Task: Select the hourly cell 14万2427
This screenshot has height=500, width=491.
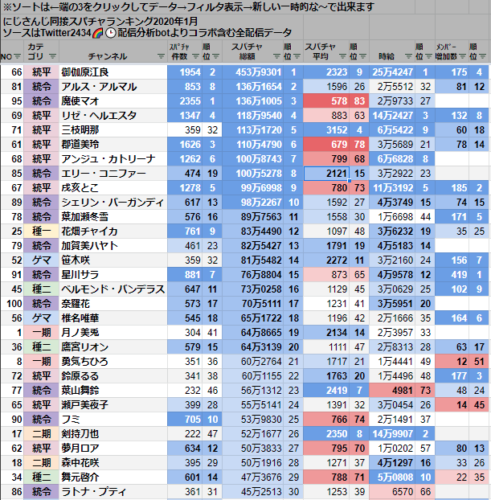Action: pyautogui.click(x=392, y=116)
